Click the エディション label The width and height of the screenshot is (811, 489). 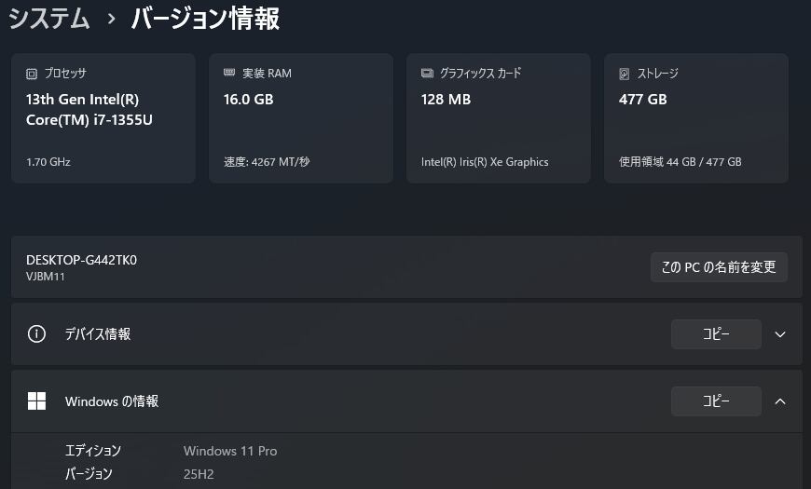[92, 451]
